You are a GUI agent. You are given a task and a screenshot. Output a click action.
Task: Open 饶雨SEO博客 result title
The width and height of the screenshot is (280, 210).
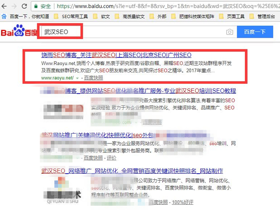pyautogui.click(x=116, y=55)
